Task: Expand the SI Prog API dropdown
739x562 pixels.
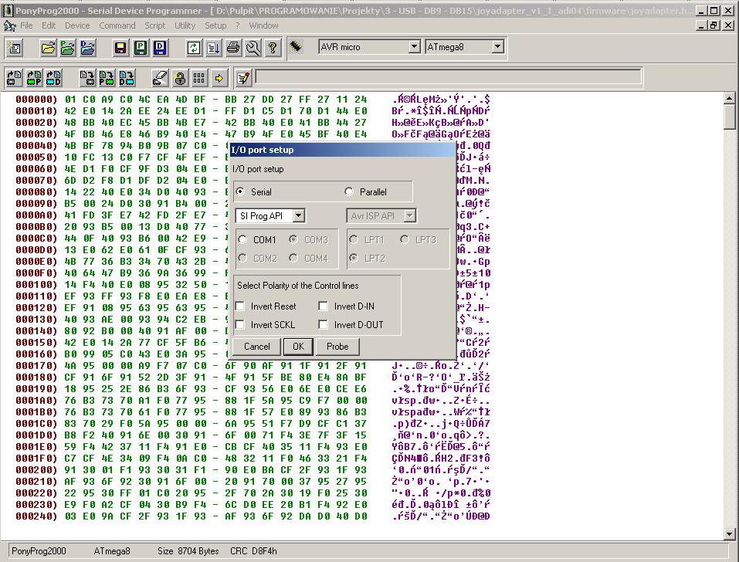Action: tap(299, 215)
